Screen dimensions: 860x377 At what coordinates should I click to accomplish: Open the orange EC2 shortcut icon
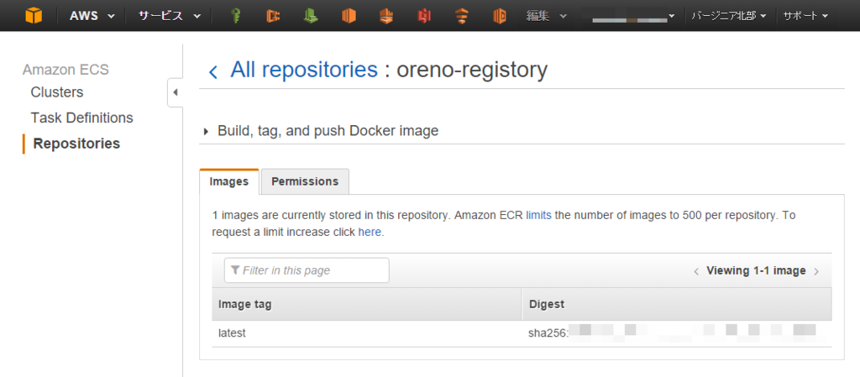click(x=349, y=17)
